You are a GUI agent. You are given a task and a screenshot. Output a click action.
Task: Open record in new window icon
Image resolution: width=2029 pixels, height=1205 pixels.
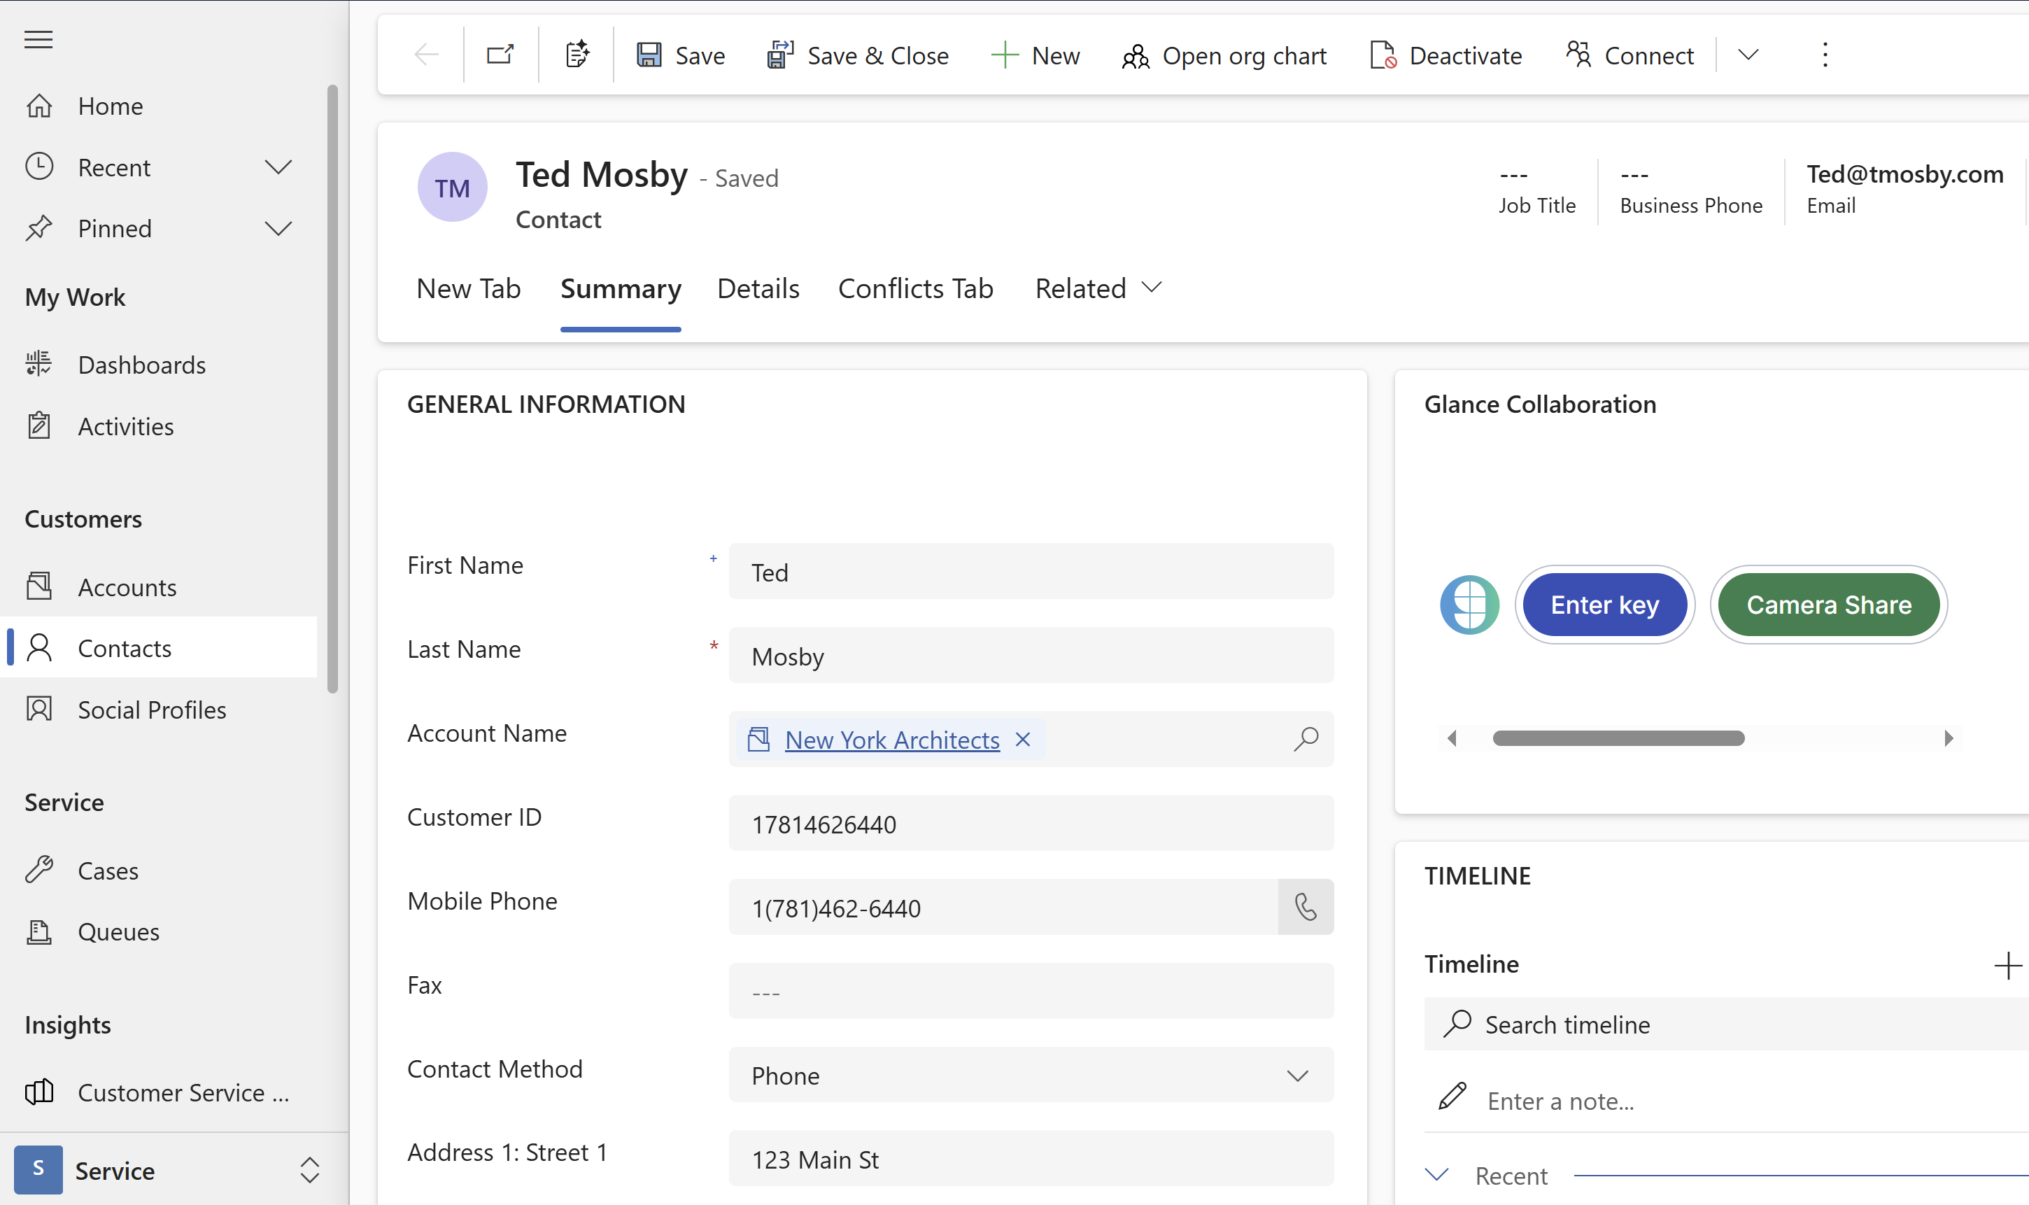click(x=500, y=55)
